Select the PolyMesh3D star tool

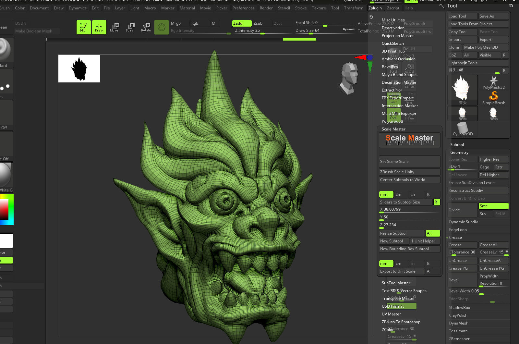(494, 82)
